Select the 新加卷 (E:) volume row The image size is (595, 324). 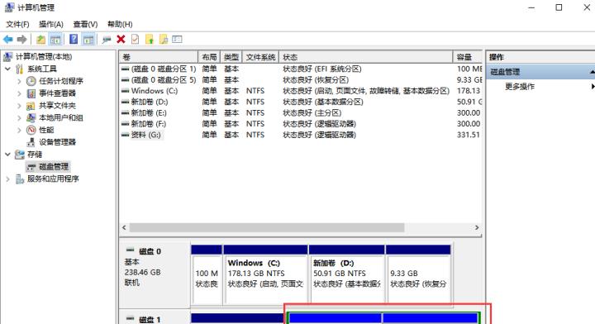(301, 112)
